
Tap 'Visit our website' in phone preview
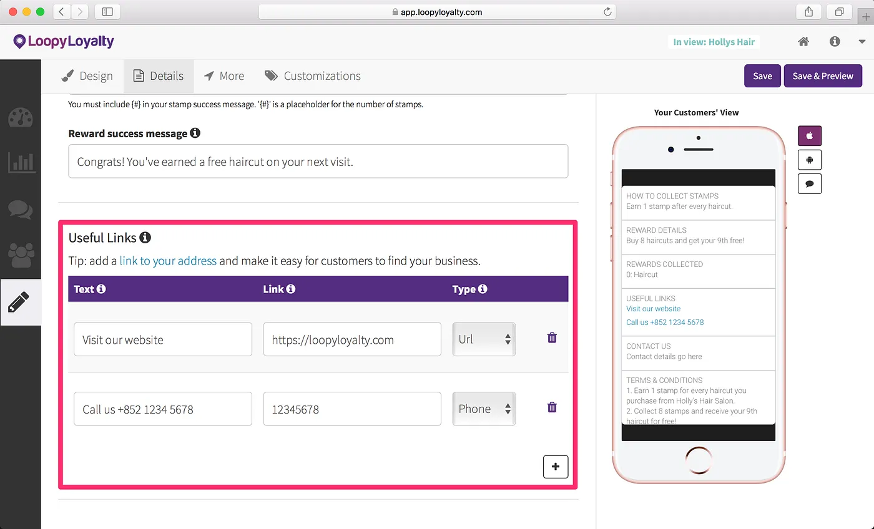[654, 309]
